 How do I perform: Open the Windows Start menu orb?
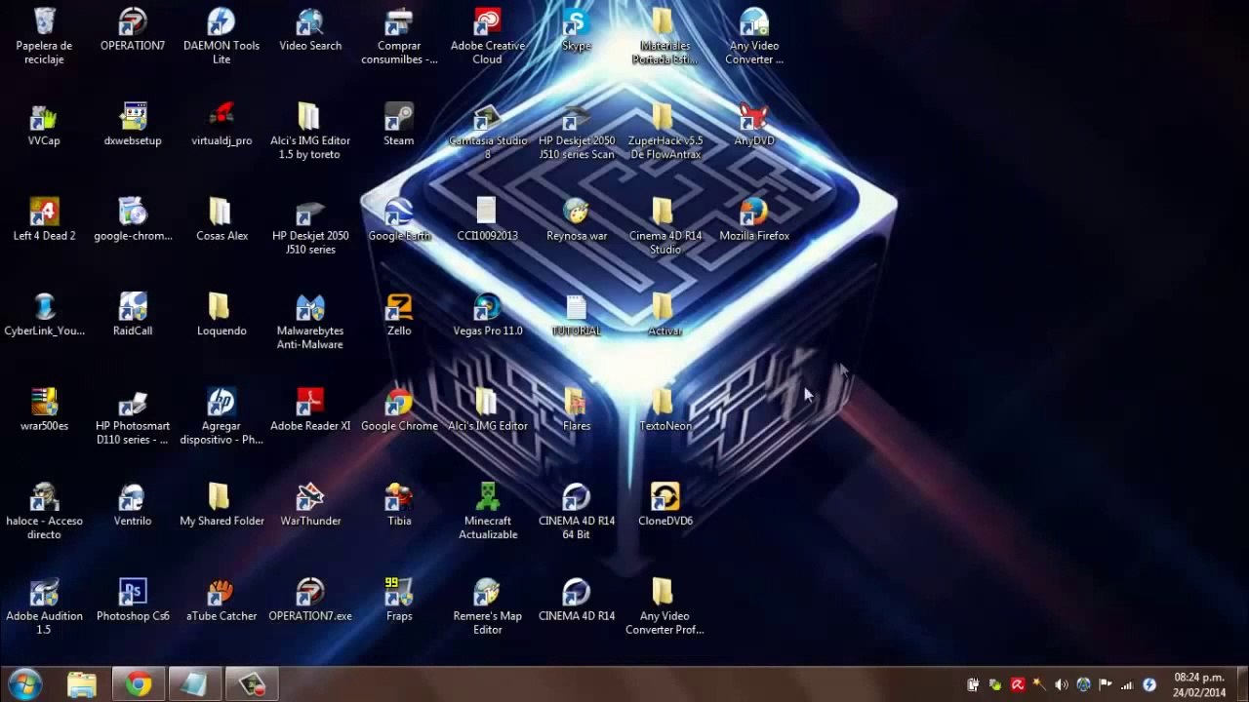coord(24,684)
